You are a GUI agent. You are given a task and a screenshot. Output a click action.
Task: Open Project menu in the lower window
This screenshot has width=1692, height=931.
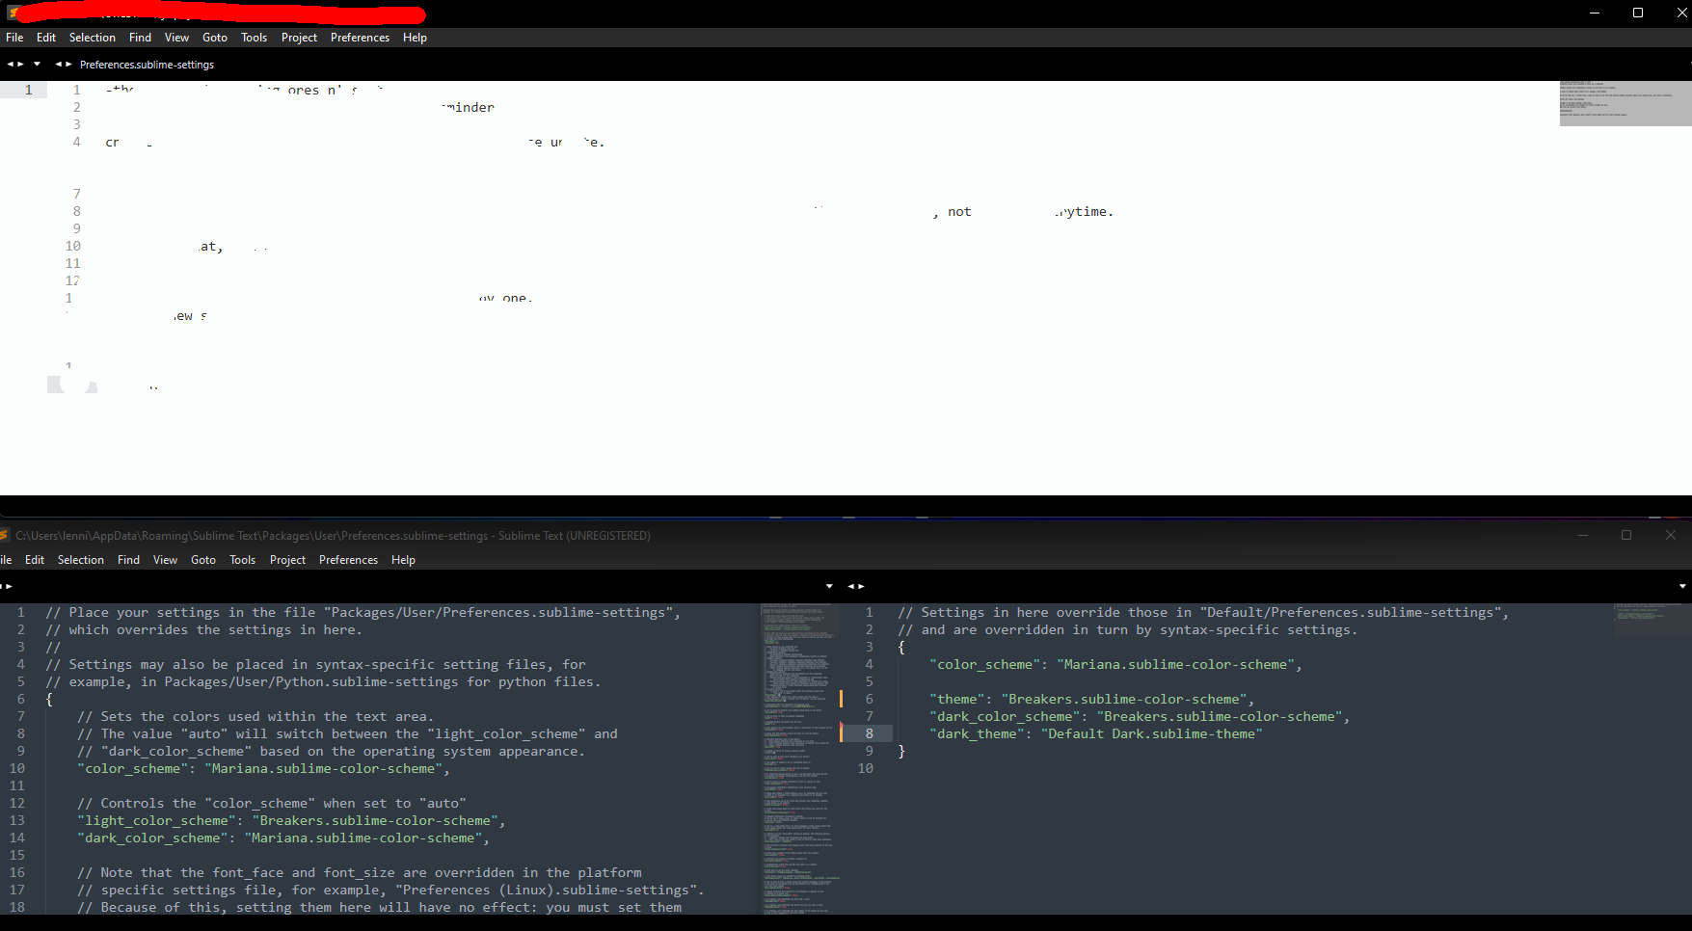coord(287,560)
